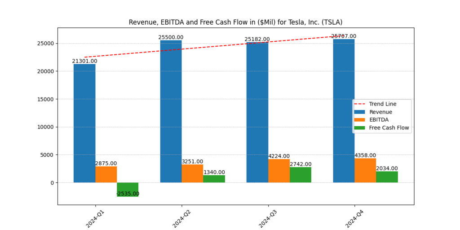Select the negative 2024-Q1 Free Cash Flow bar
Image resolution: width=460 pixels, height=230 pixels.
tap(128, 189)
